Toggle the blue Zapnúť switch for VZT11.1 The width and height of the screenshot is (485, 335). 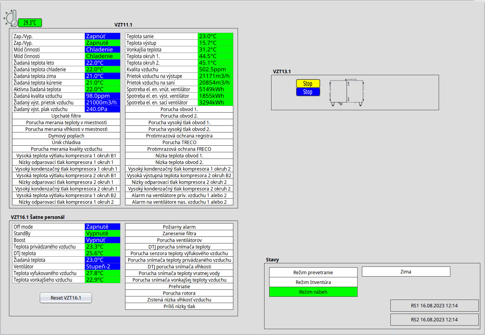[x=102, y=36]
